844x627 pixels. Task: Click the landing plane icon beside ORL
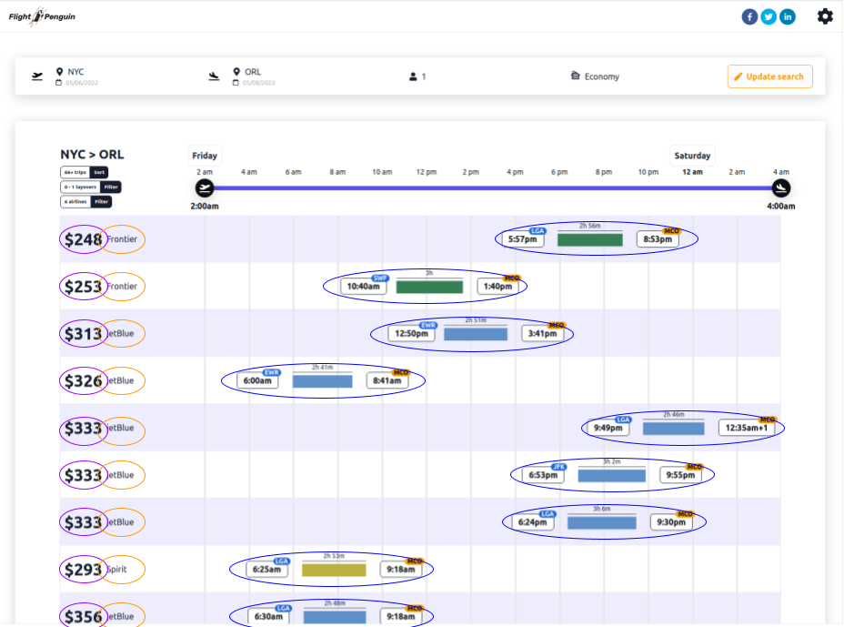[214, 76]
